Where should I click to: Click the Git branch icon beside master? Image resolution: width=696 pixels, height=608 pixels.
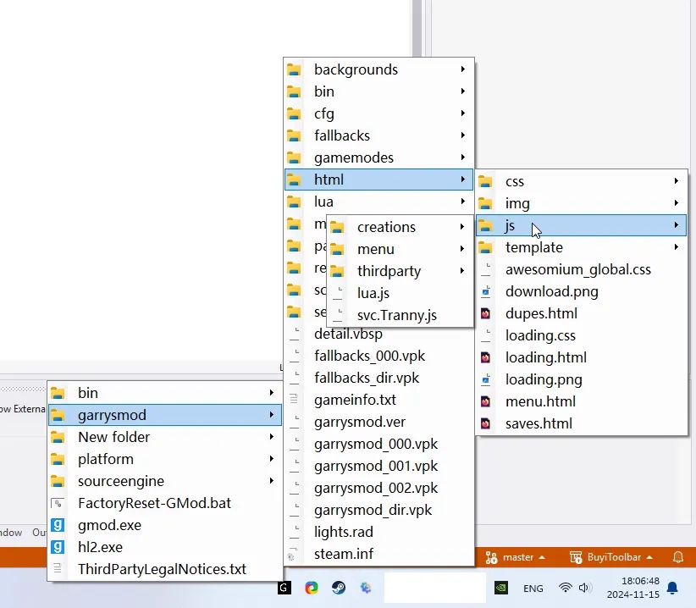tap(491, 557)
